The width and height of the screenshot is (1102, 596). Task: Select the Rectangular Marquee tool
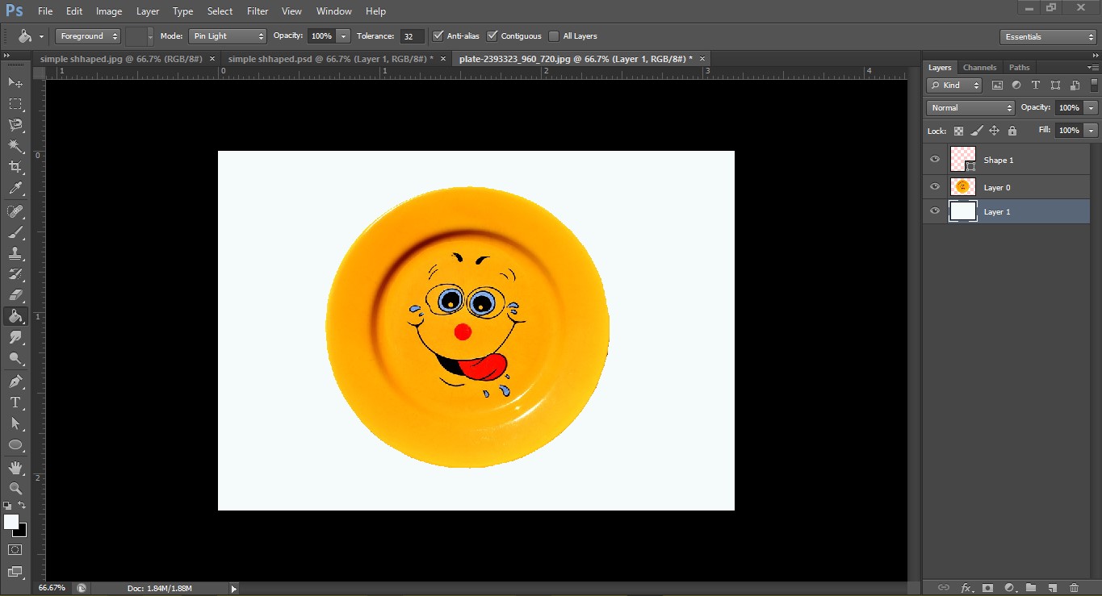click(x=15, y=103)
